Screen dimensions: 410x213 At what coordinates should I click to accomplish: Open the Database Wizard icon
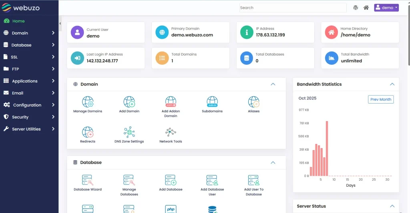(88, 180)
